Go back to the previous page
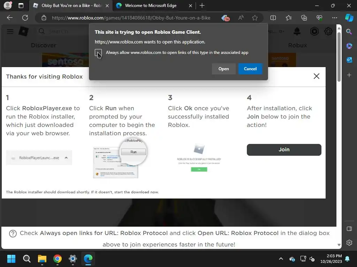The image size is (357, 267). point(10,18)
